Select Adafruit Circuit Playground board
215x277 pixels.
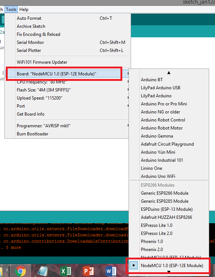coord(169,144)
